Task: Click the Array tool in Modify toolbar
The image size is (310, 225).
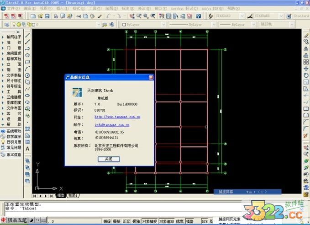Action: (306, 62)
